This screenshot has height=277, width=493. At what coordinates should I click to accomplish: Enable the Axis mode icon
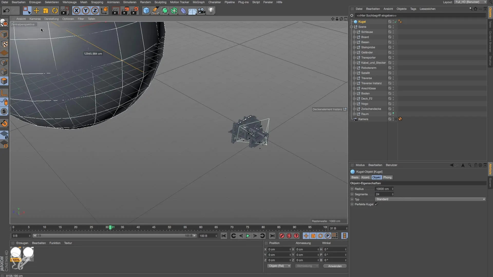click(4, 93)
